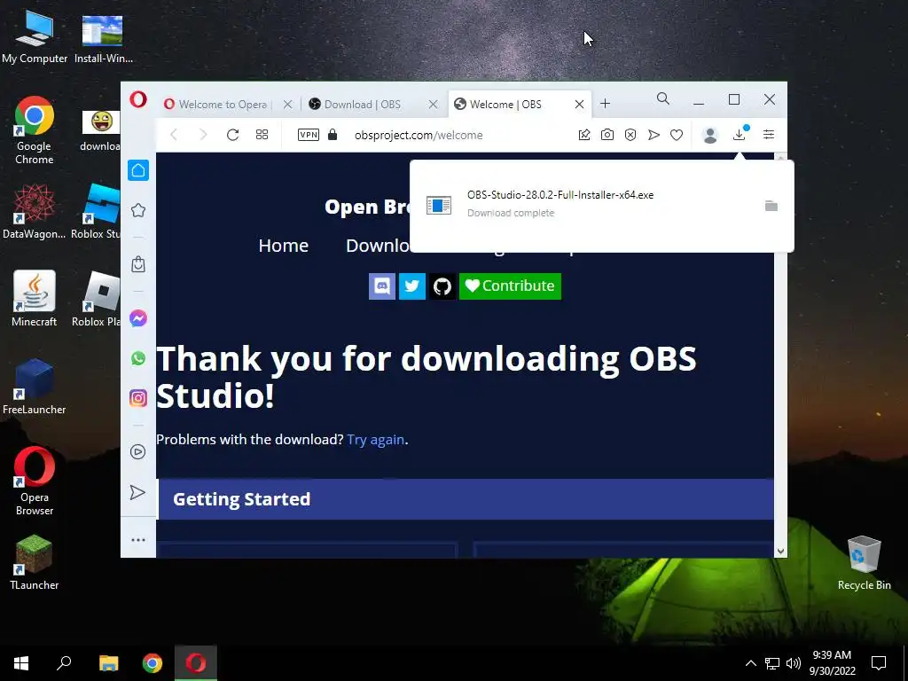Open the OBS GitHub link
908x681 pixels.
pos(442,286)
